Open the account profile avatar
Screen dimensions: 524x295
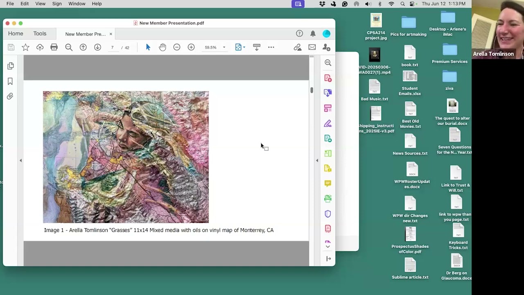coord(326,34)
